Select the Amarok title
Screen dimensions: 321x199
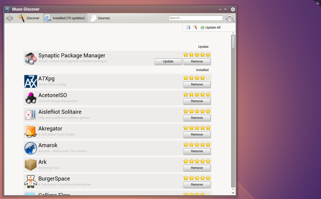click(48, 145)
